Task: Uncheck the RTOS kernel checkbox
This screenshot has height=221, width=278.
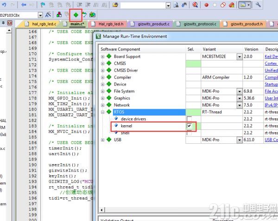Action: pyautogui.click(x=189, y=126)
